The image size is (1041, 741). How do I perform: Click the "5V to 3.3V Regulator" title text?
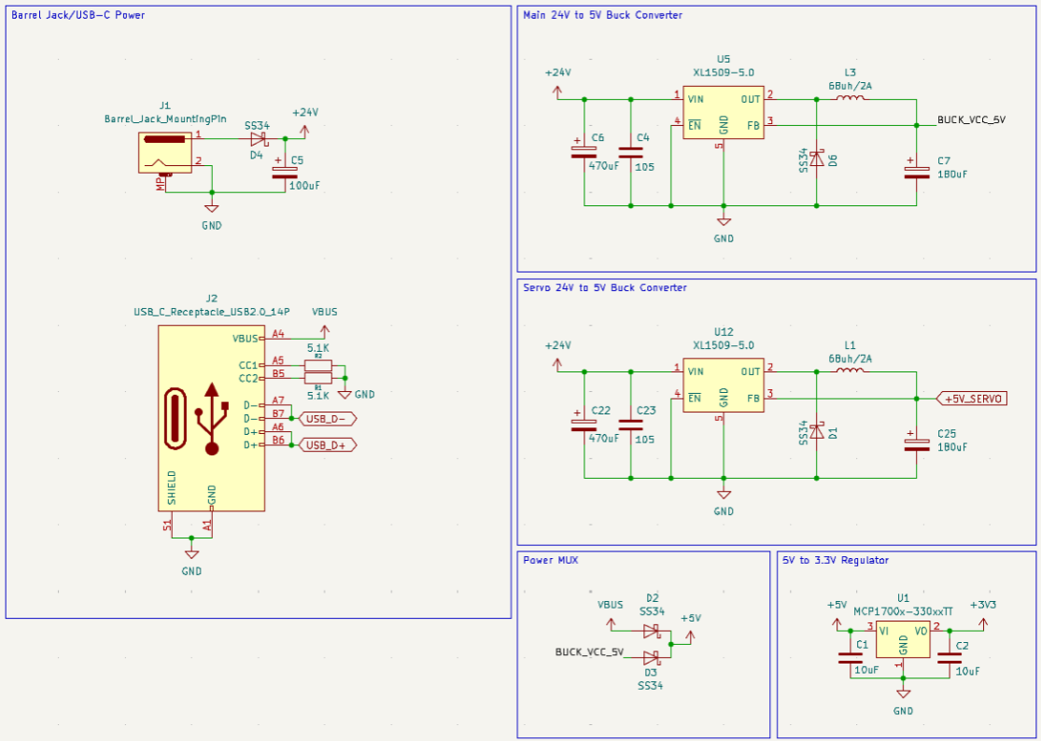[x=836, y=560]
